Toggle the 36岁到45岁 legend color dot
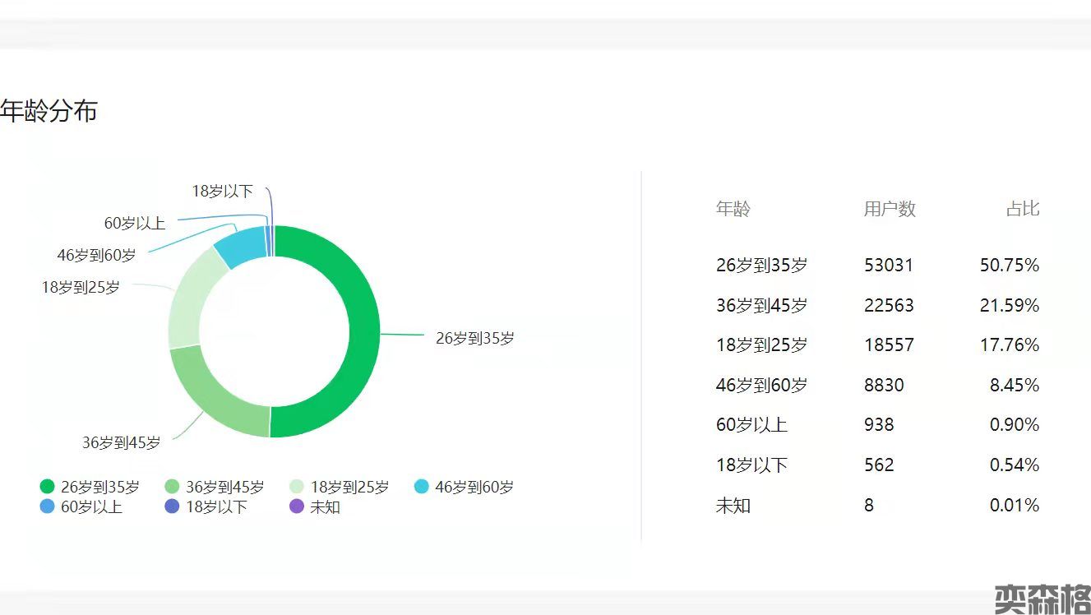 173,487
